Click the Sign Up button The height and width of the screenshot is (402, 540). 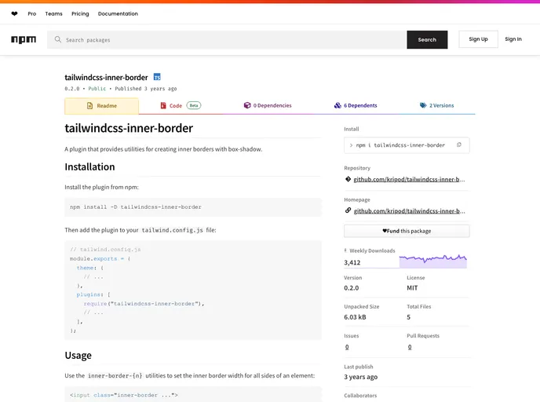click(478, 39)
